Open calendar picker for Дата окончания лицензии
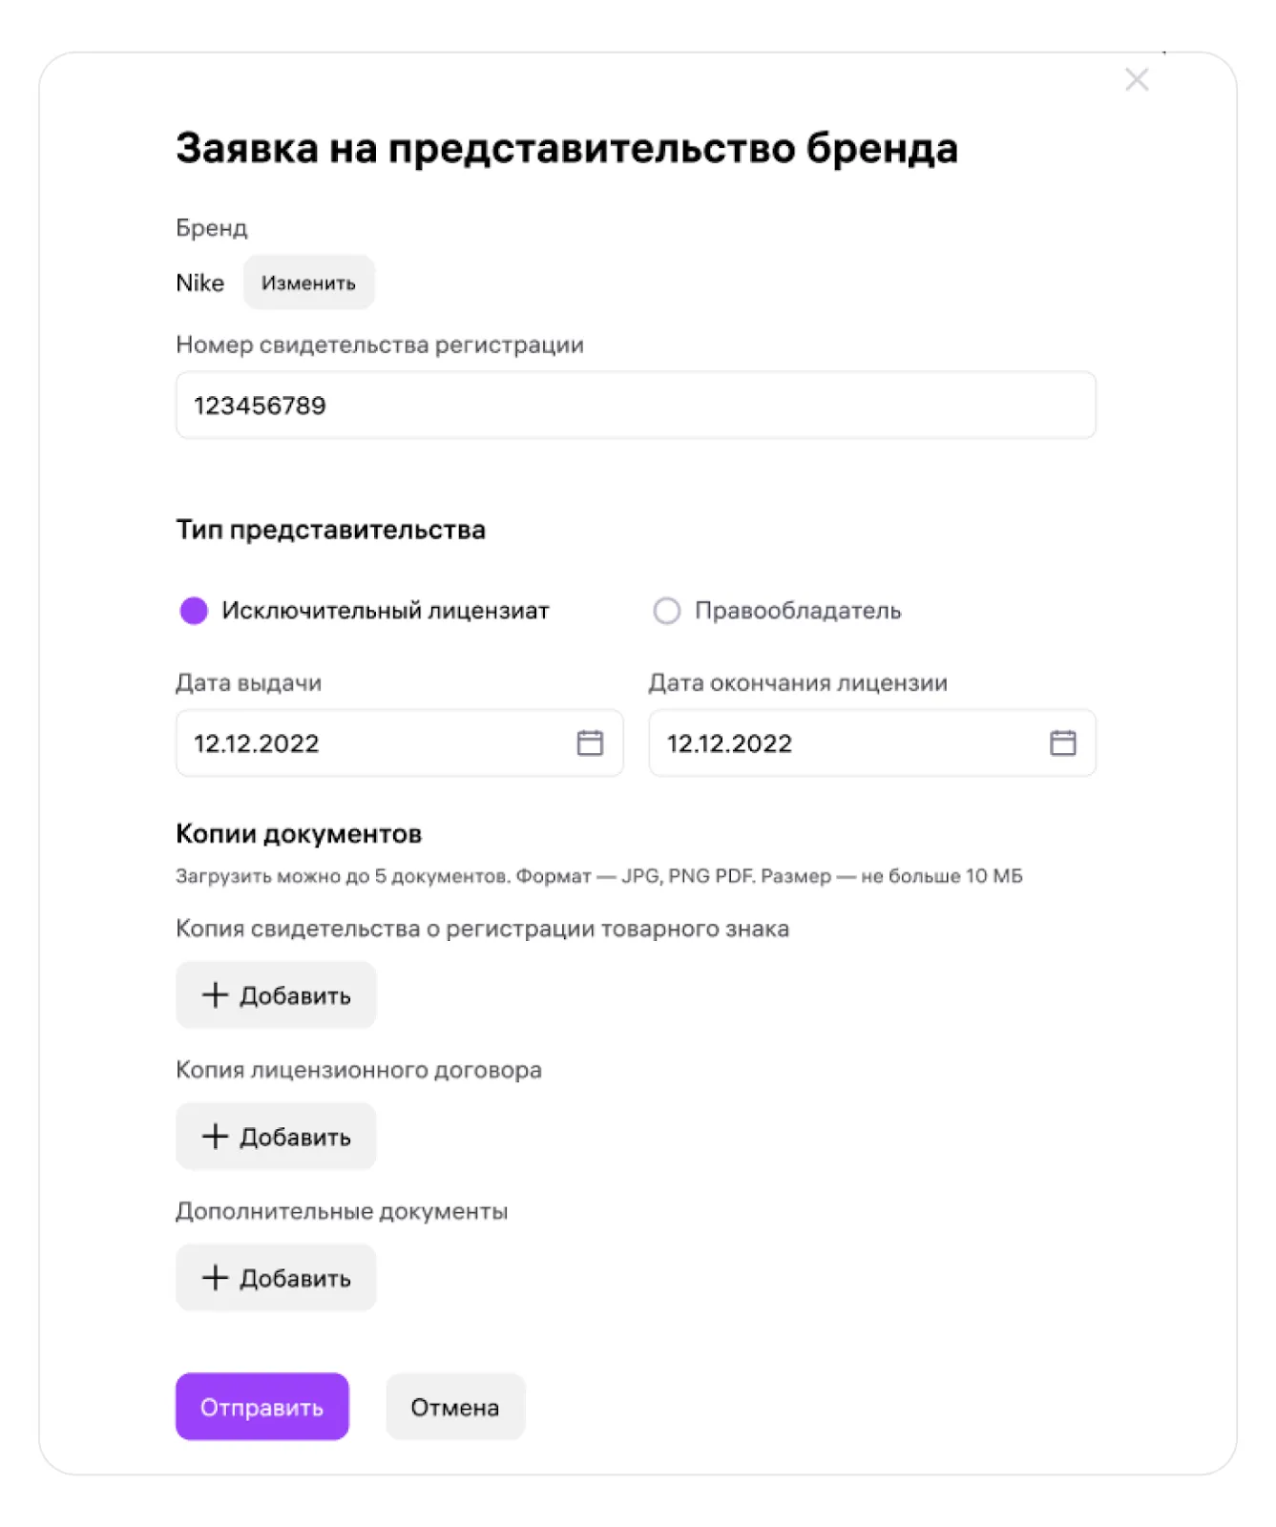The width and height of the screenshot is (1276, 1527). 1062,743
